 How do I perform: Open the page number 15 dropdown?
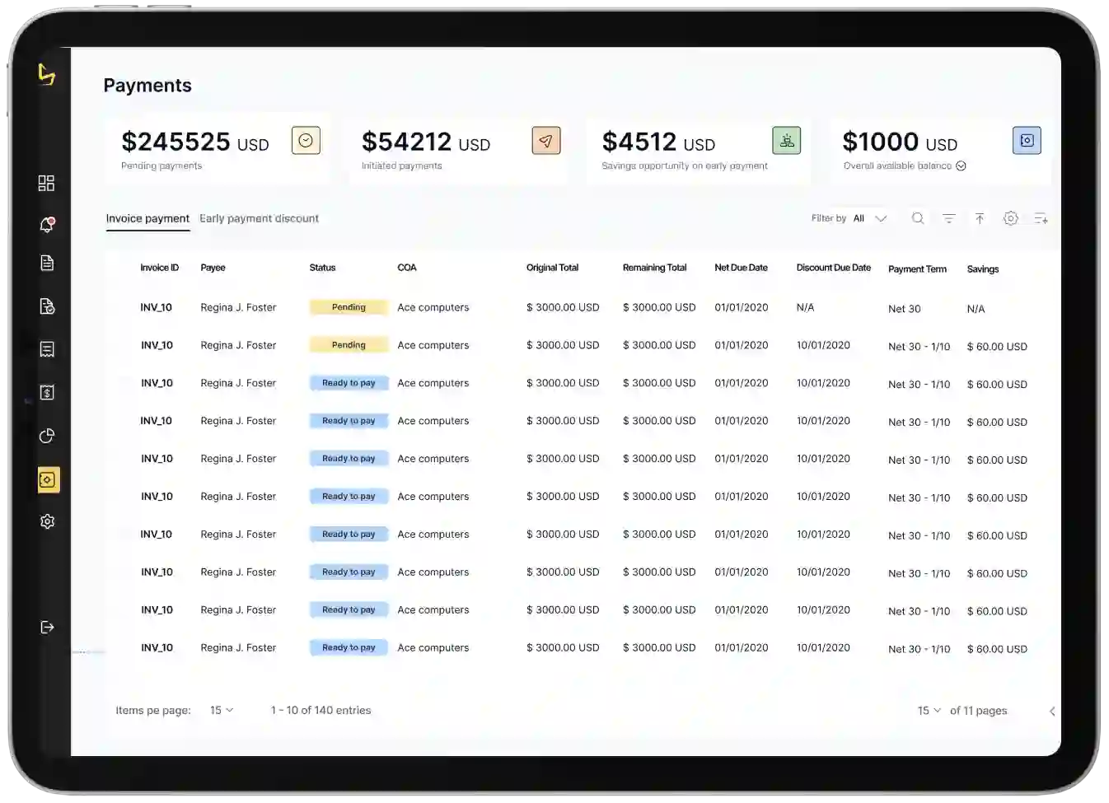pyautogui.click(x=929, y=711)
